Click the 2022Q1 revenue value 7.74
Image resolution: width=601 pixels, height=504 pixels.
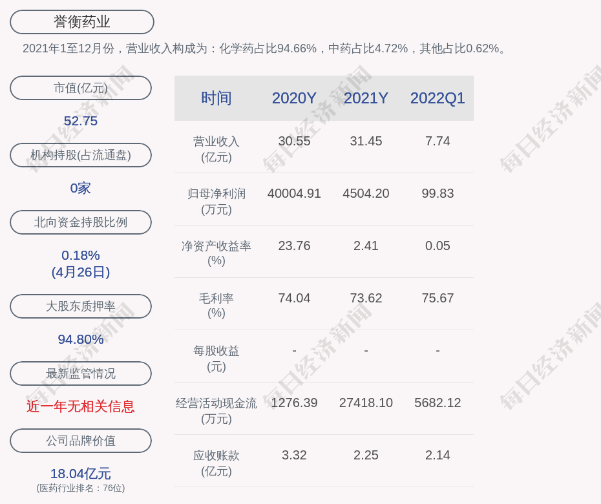click(438, 141)
